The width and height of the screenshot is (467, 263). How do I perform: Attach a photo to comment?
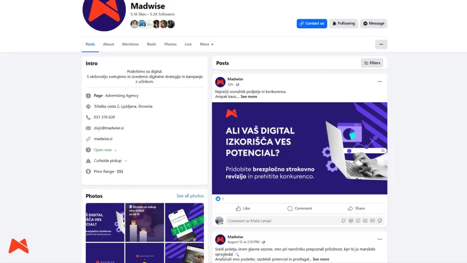click(365, 221)
